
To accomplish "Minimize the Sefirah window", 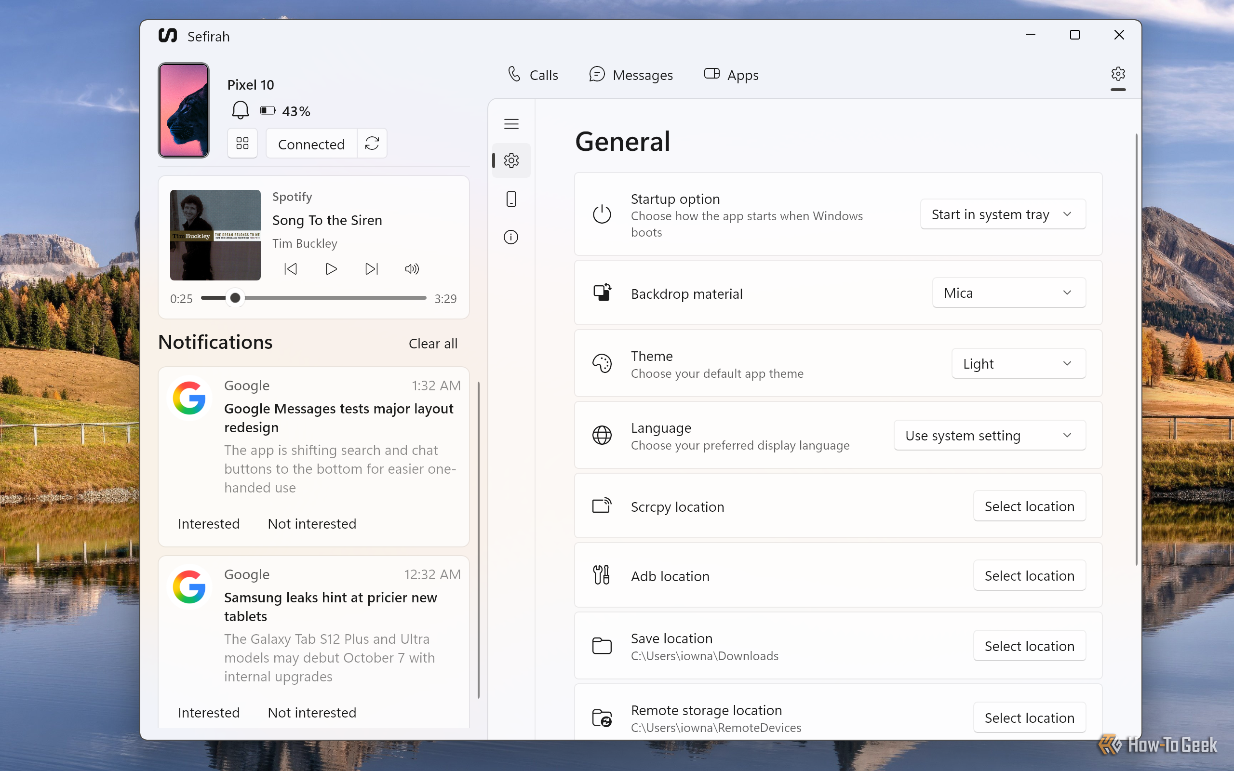I will 1030,35.
